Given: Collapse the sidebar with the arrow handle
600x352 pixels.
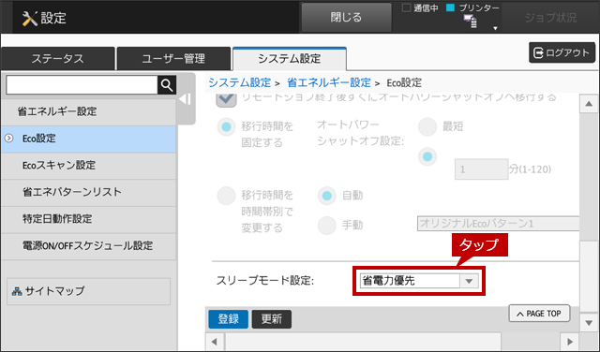Looking at the screenshot, I should [186, 99].
